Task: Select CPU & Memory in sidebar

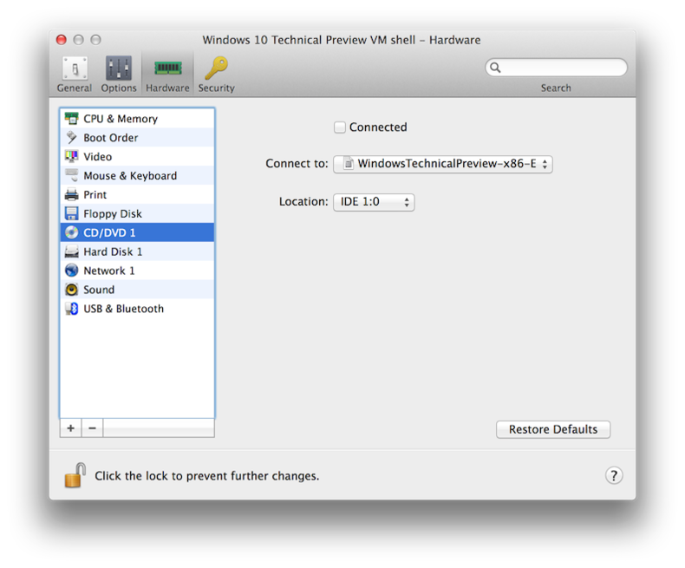Action: point(120,119)
